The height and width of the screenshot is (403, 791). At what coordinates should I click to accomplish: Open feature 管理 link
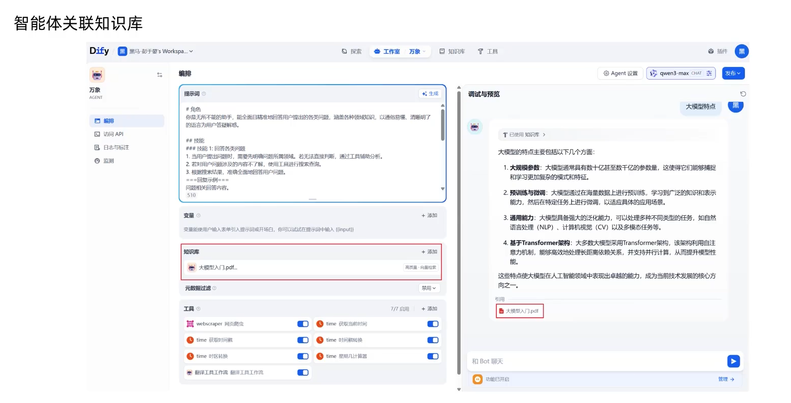pos(726,379)
